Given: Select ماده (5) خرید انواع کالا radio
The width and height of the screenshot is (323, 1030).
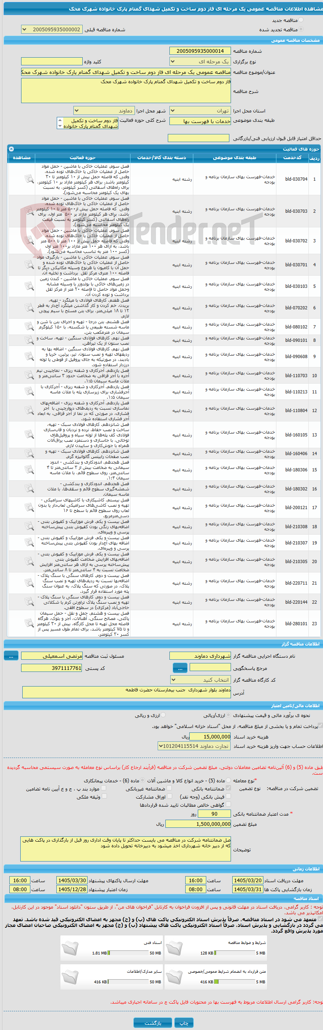Looking at the screenshot, I should 229,780.
